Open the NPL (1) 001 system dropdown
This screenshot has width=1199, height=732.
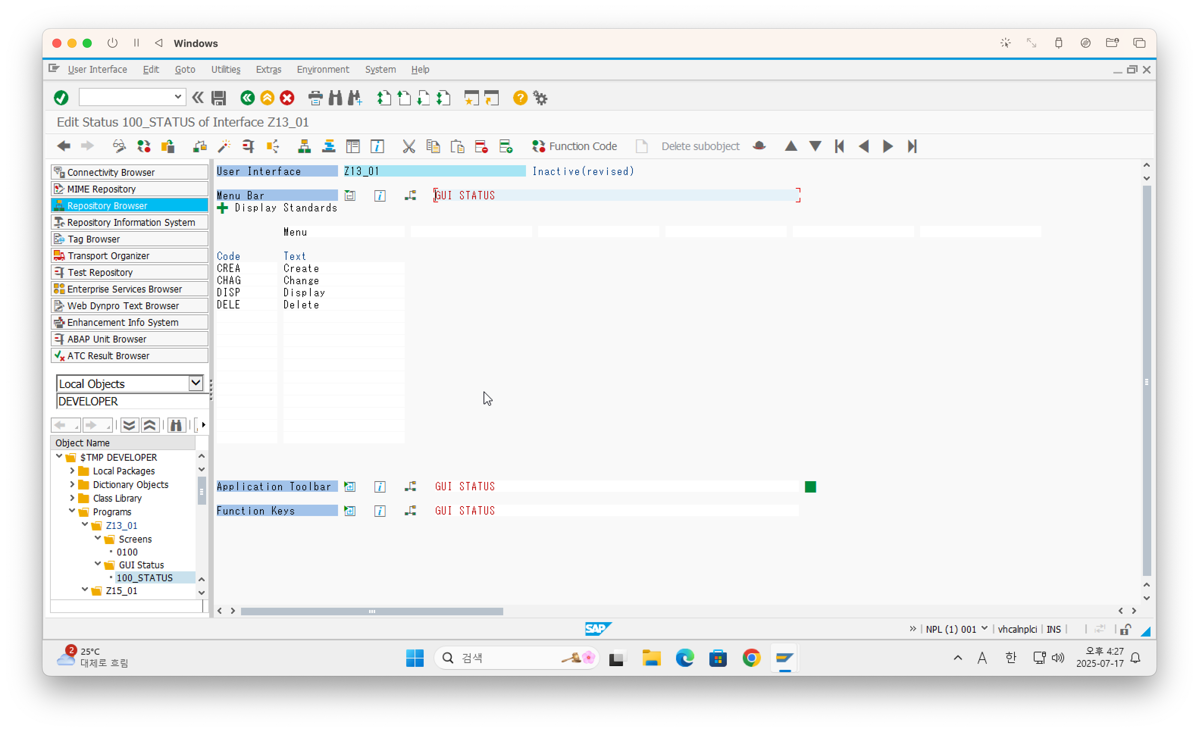point(984,628)
